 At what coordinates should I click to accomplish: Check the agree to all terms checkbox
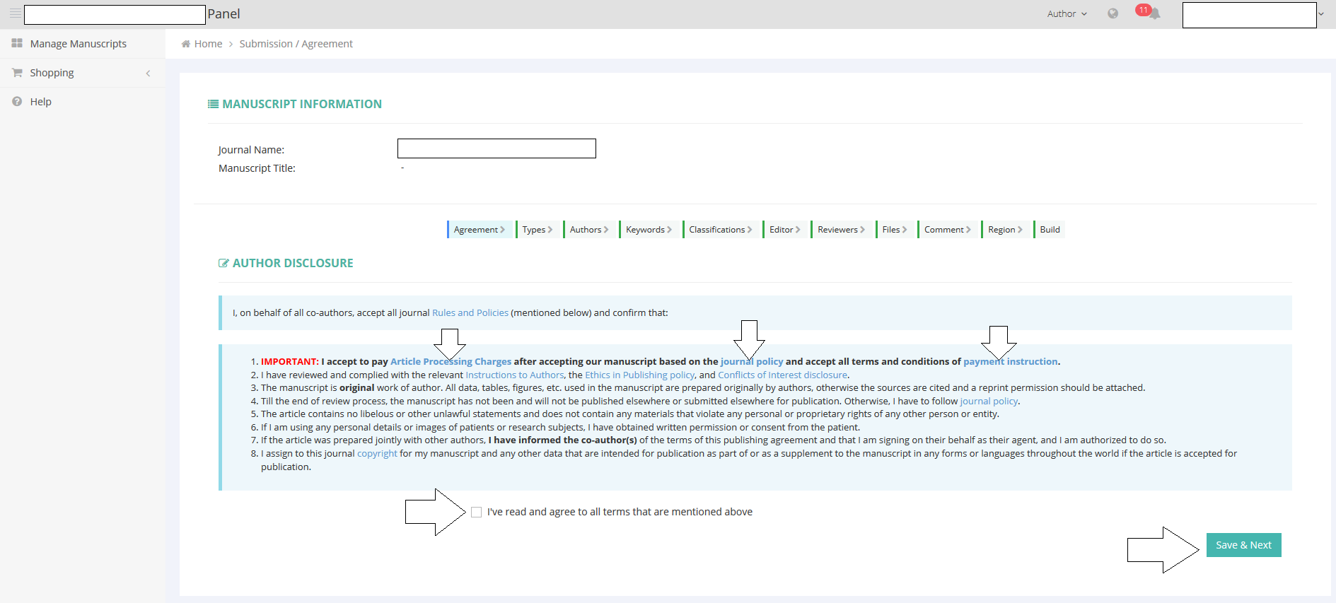click(477, 512)
